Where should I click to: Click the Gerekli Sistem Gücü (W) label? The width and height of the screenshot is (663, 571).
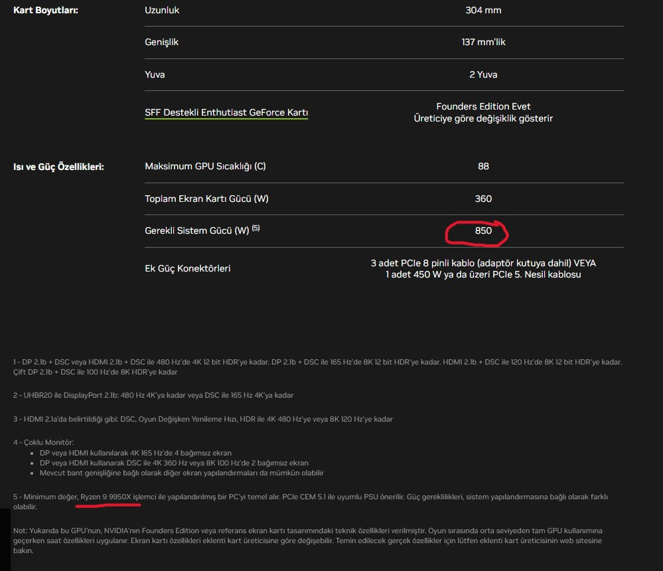pos(197,230)
